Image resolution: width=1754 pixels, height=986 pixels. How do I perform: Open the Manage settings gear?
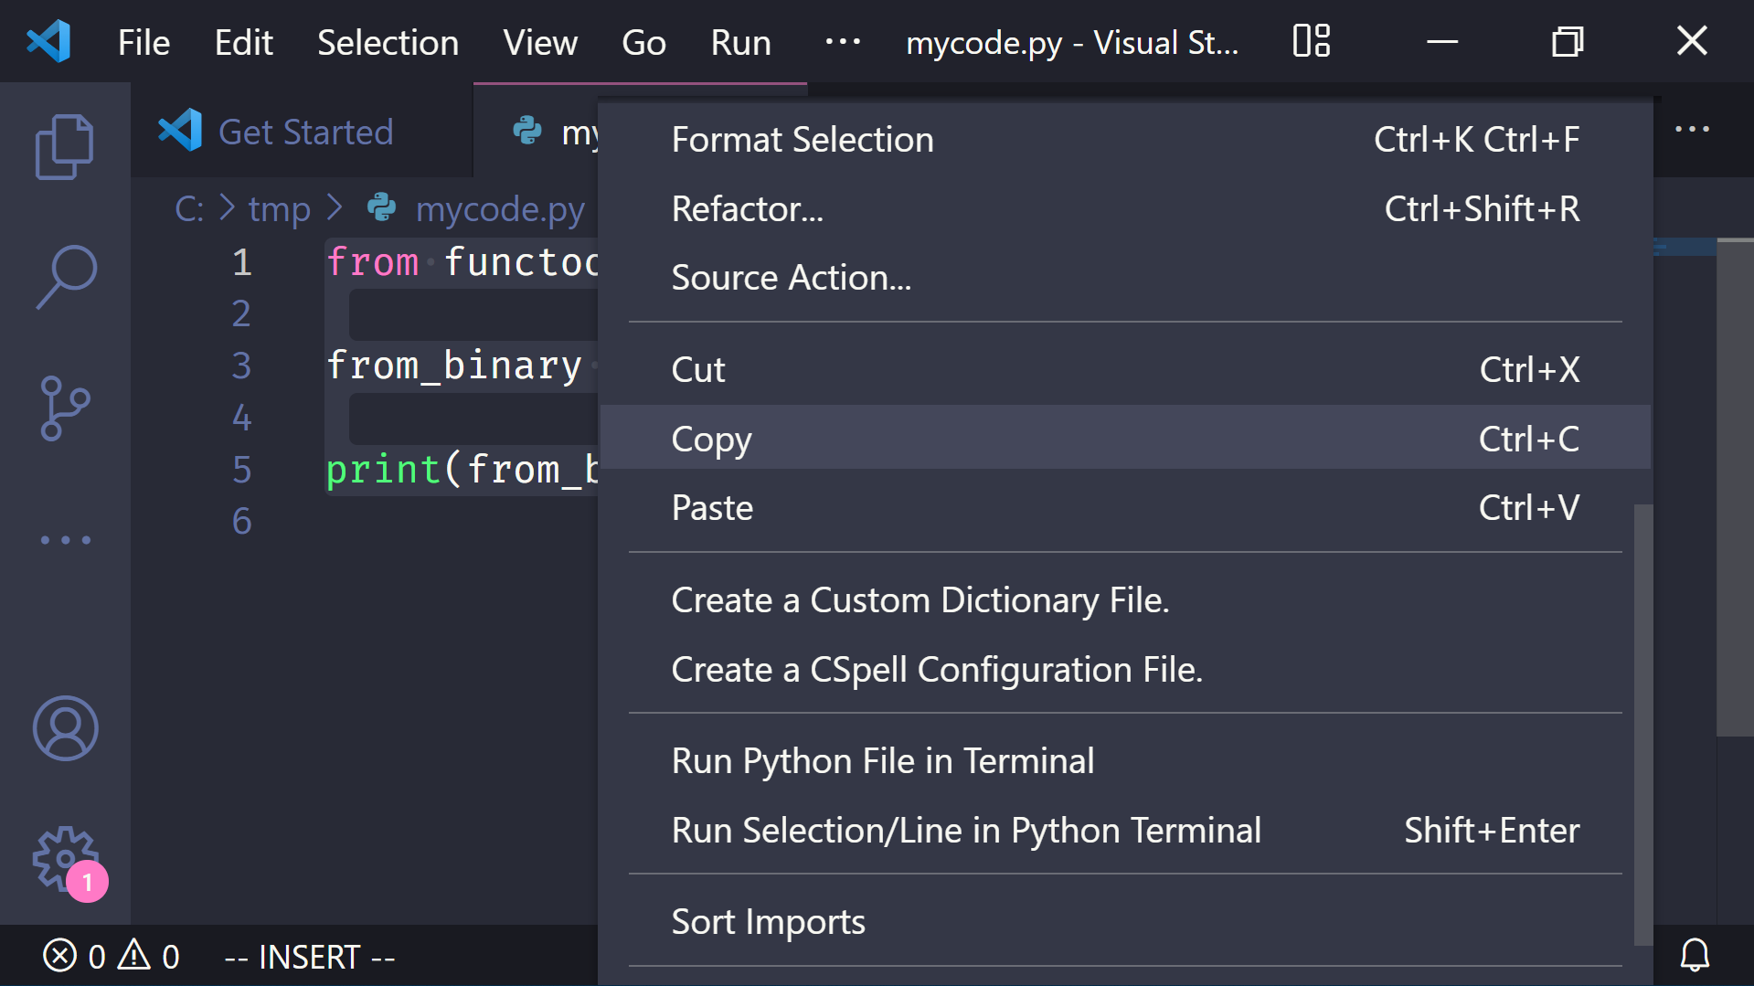click(65, 859)
